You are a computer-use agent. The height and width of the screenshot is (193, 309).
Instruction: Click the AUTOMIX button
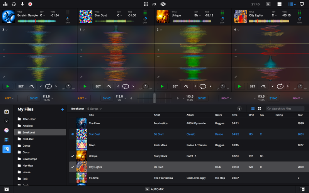coord(154,189)
